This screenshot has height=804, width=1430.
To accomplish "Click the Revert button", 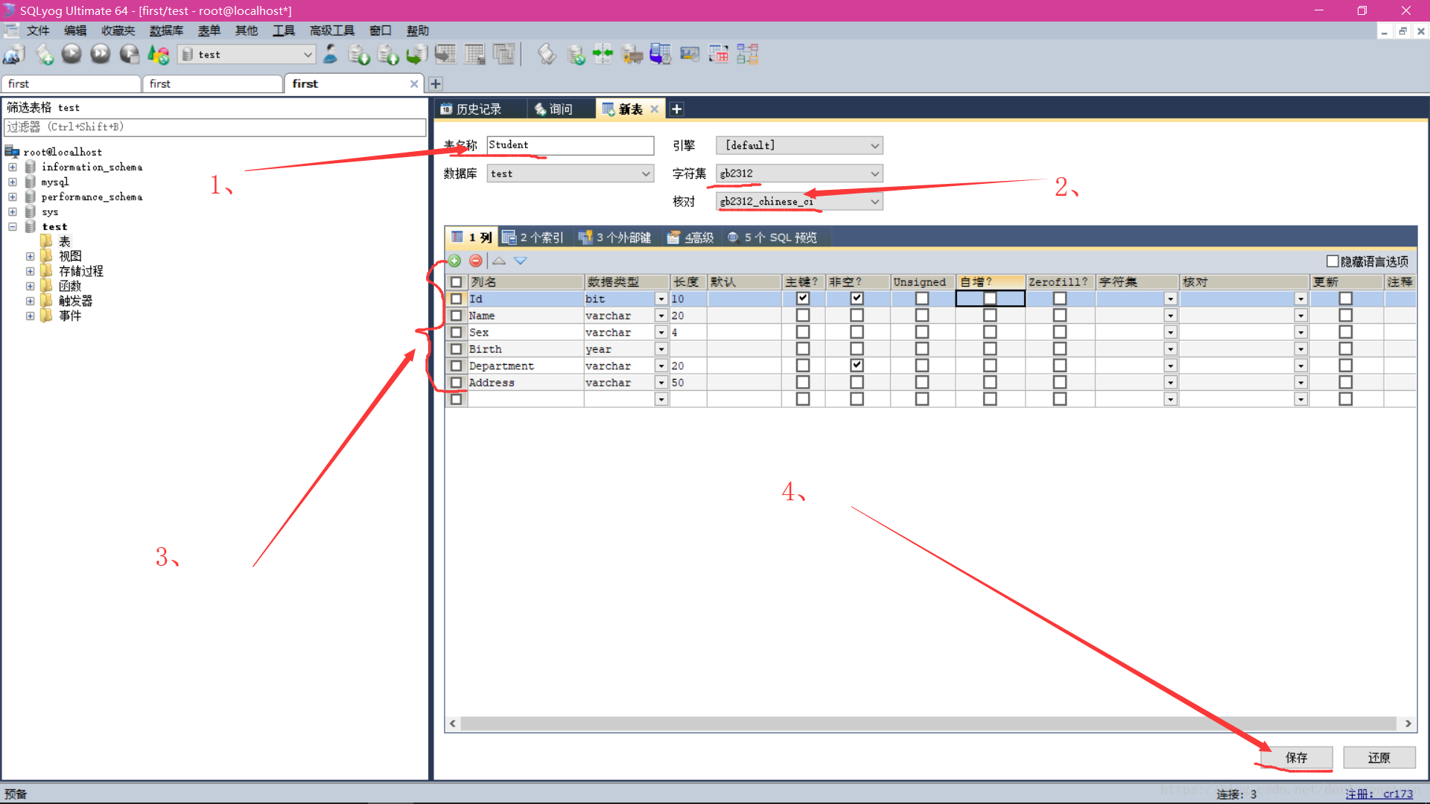I will click(x=1379, y=757).
